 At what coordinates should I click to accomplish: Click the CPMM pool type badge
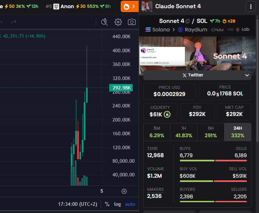point(217,30)
